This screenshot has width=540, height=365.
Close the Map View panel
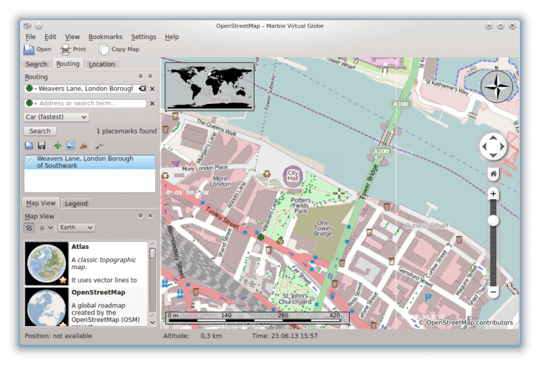[x=150, y=216]
